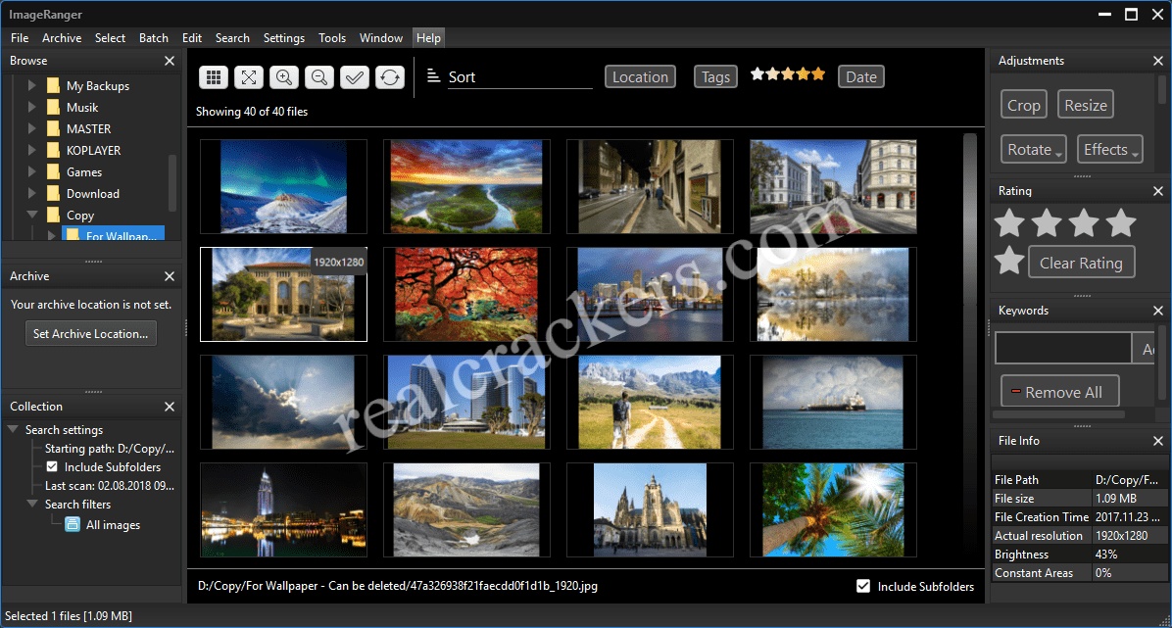1172x628 pixels.
Task: Set rating to five stars
Action: click(1009, 261)
